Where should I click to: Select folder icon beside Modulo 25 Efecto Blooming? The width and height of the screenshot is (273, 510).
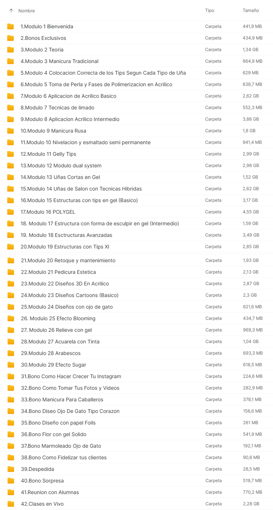[11, 318]
